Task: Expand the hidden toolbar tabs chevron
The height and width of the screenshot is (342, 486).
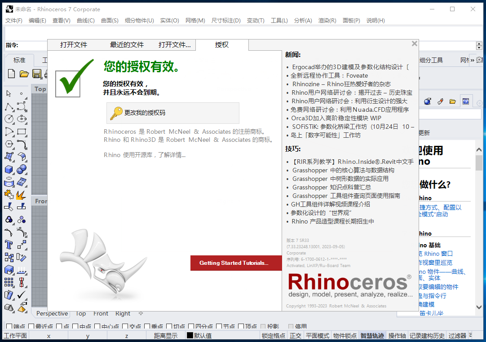Action: (473, 60)
